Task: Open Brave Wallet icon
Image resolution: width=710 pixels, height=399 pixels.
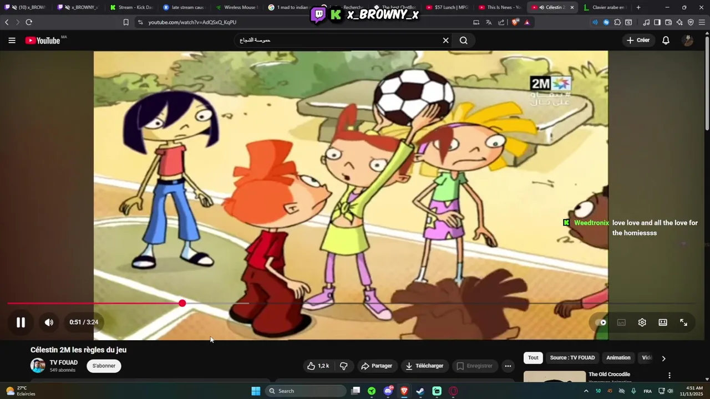Action: [x=668, y=22]
